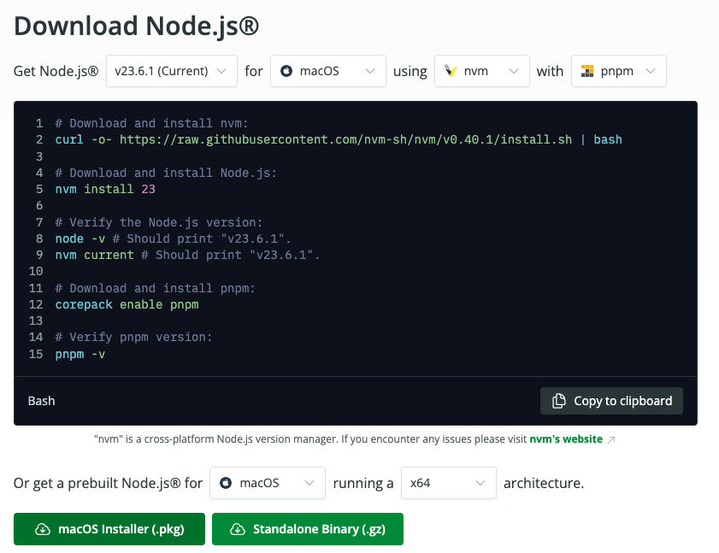Open the v23.6.1 (Current) version dropdown
The image size is (719, 553).
pos(171,71)
